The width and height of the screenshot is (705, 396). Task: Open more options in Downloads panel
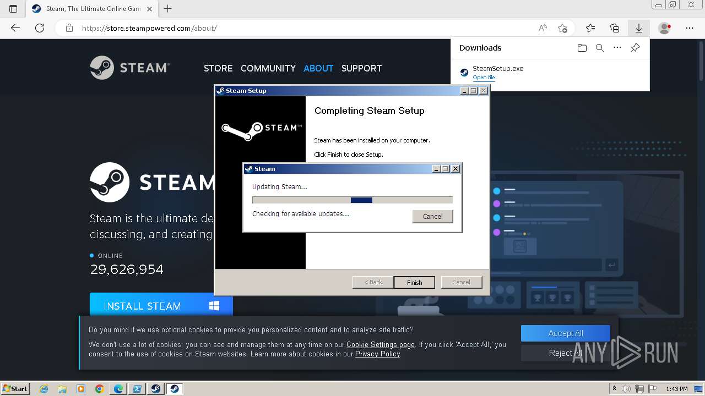coord(617,48)
